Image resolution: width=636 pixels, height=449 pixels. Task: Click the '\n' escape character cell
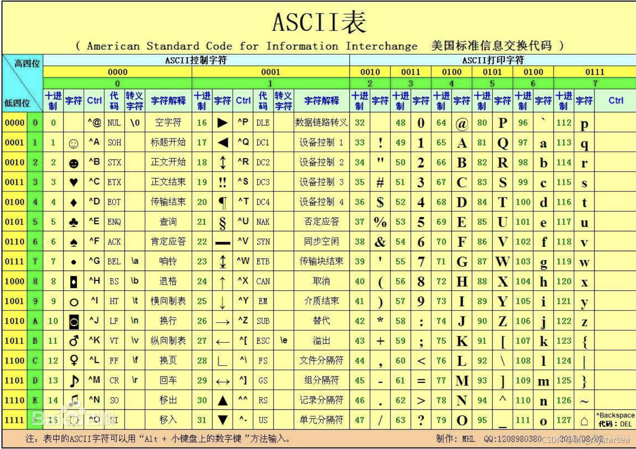(135, 321)
